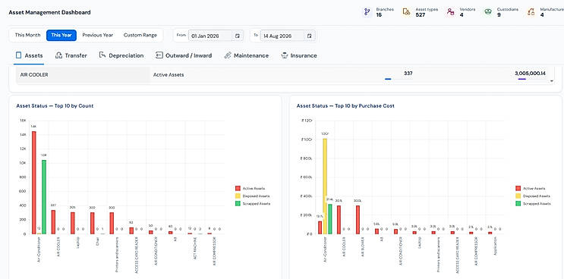
Task: Go to the Outward / Inward tab
Action: tap(184, 55)
